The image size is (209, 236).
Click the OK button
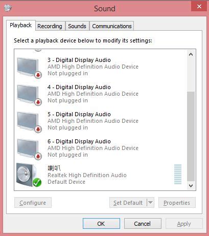(101, 224)
